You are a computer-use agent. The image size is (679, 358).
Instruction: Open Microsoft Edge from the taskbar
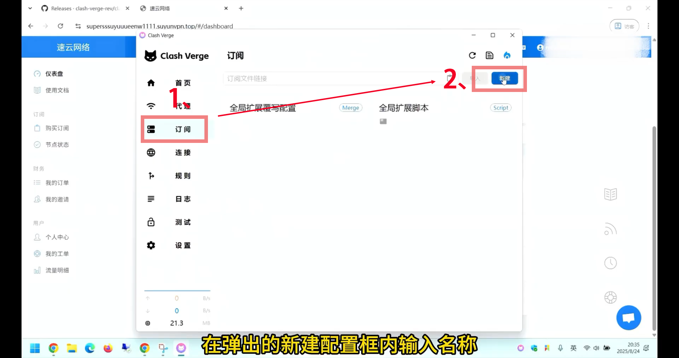(90, 348)
